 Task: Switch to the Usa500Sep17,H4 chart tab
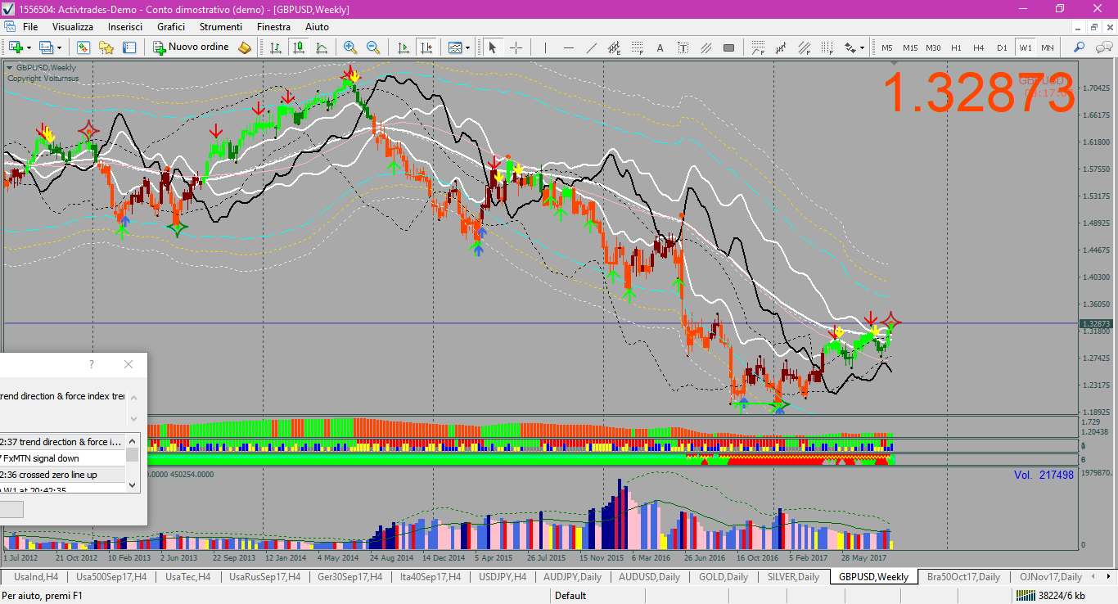111,577
